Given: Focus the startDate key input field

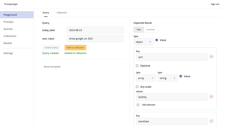Looking at the screenshot, I should [x=172, y=121].
